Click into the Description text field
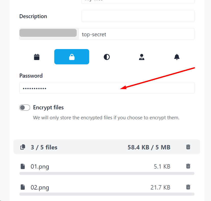This screenshot has height=201, width=211. [x=138, y=16]
